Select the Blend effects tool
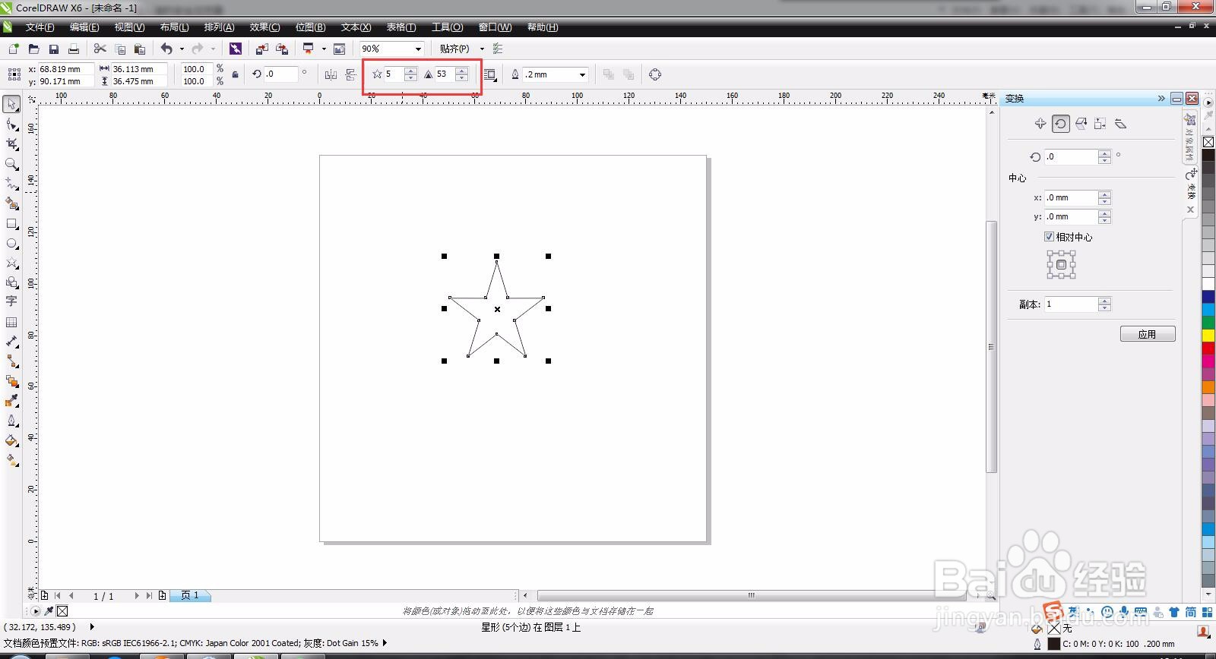This screenshot has width=1216, height=659. [12, 381]
